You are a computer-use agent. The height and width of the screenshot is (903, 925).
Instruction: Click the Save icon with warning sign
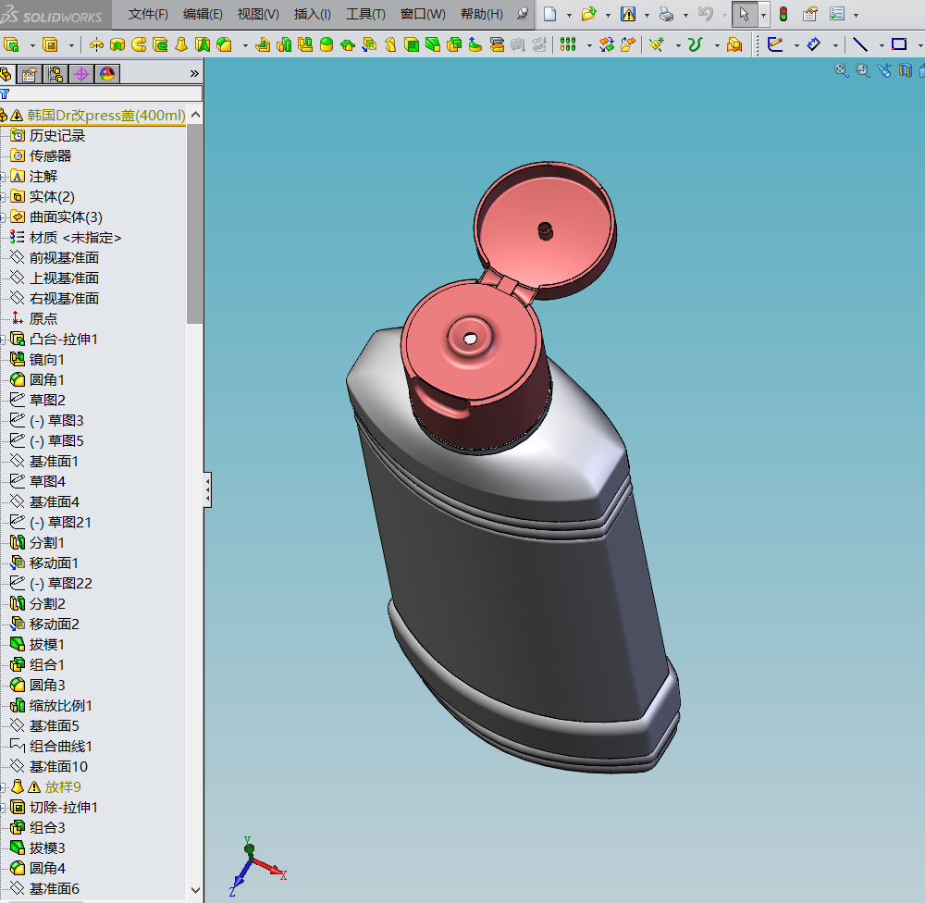[628, 14]
